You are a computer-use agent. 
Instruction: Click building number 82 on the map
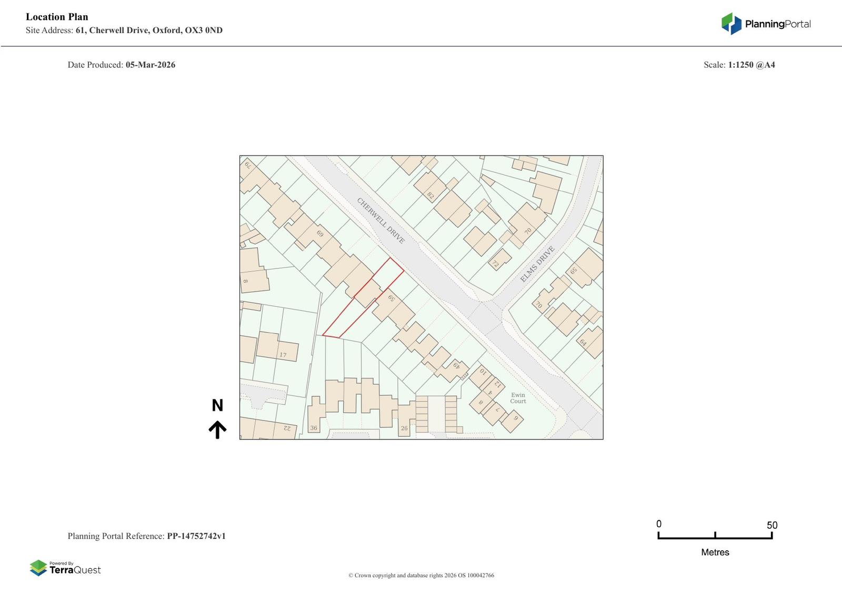(430, 196)
